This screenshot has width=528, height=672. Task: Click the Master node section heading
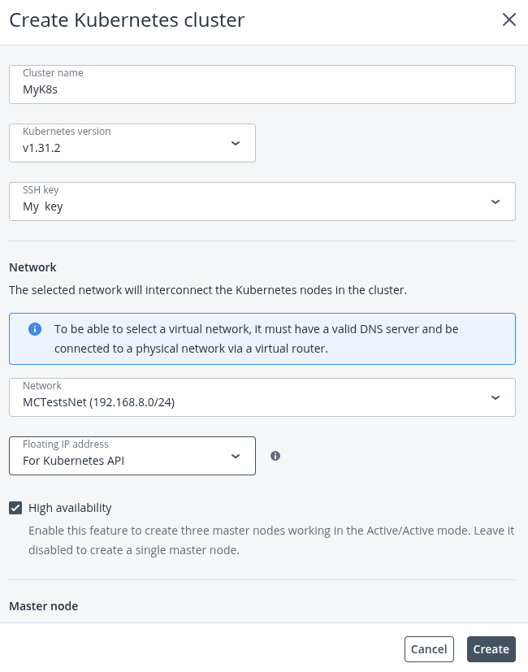tap(44, 606)
